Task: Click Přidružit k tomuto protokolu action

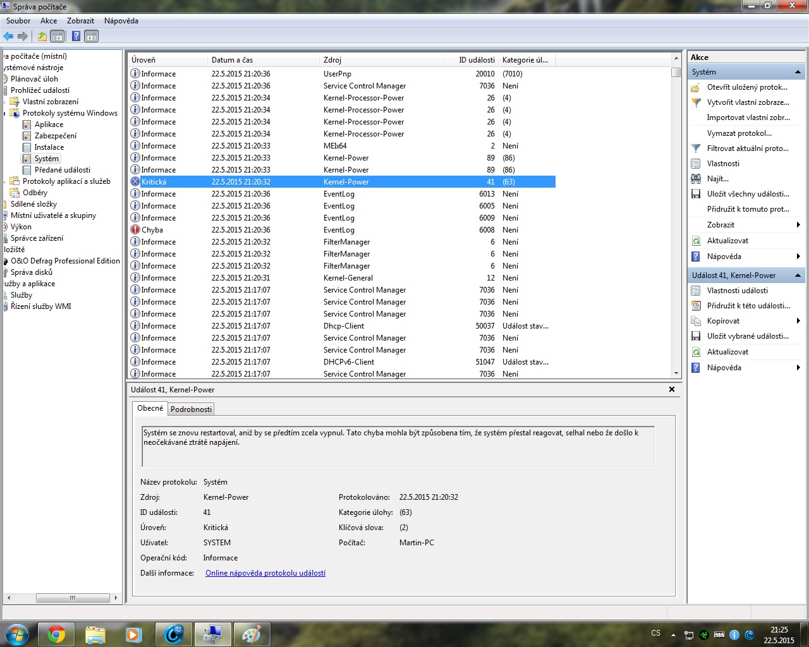Action: (x=748, y=209)
